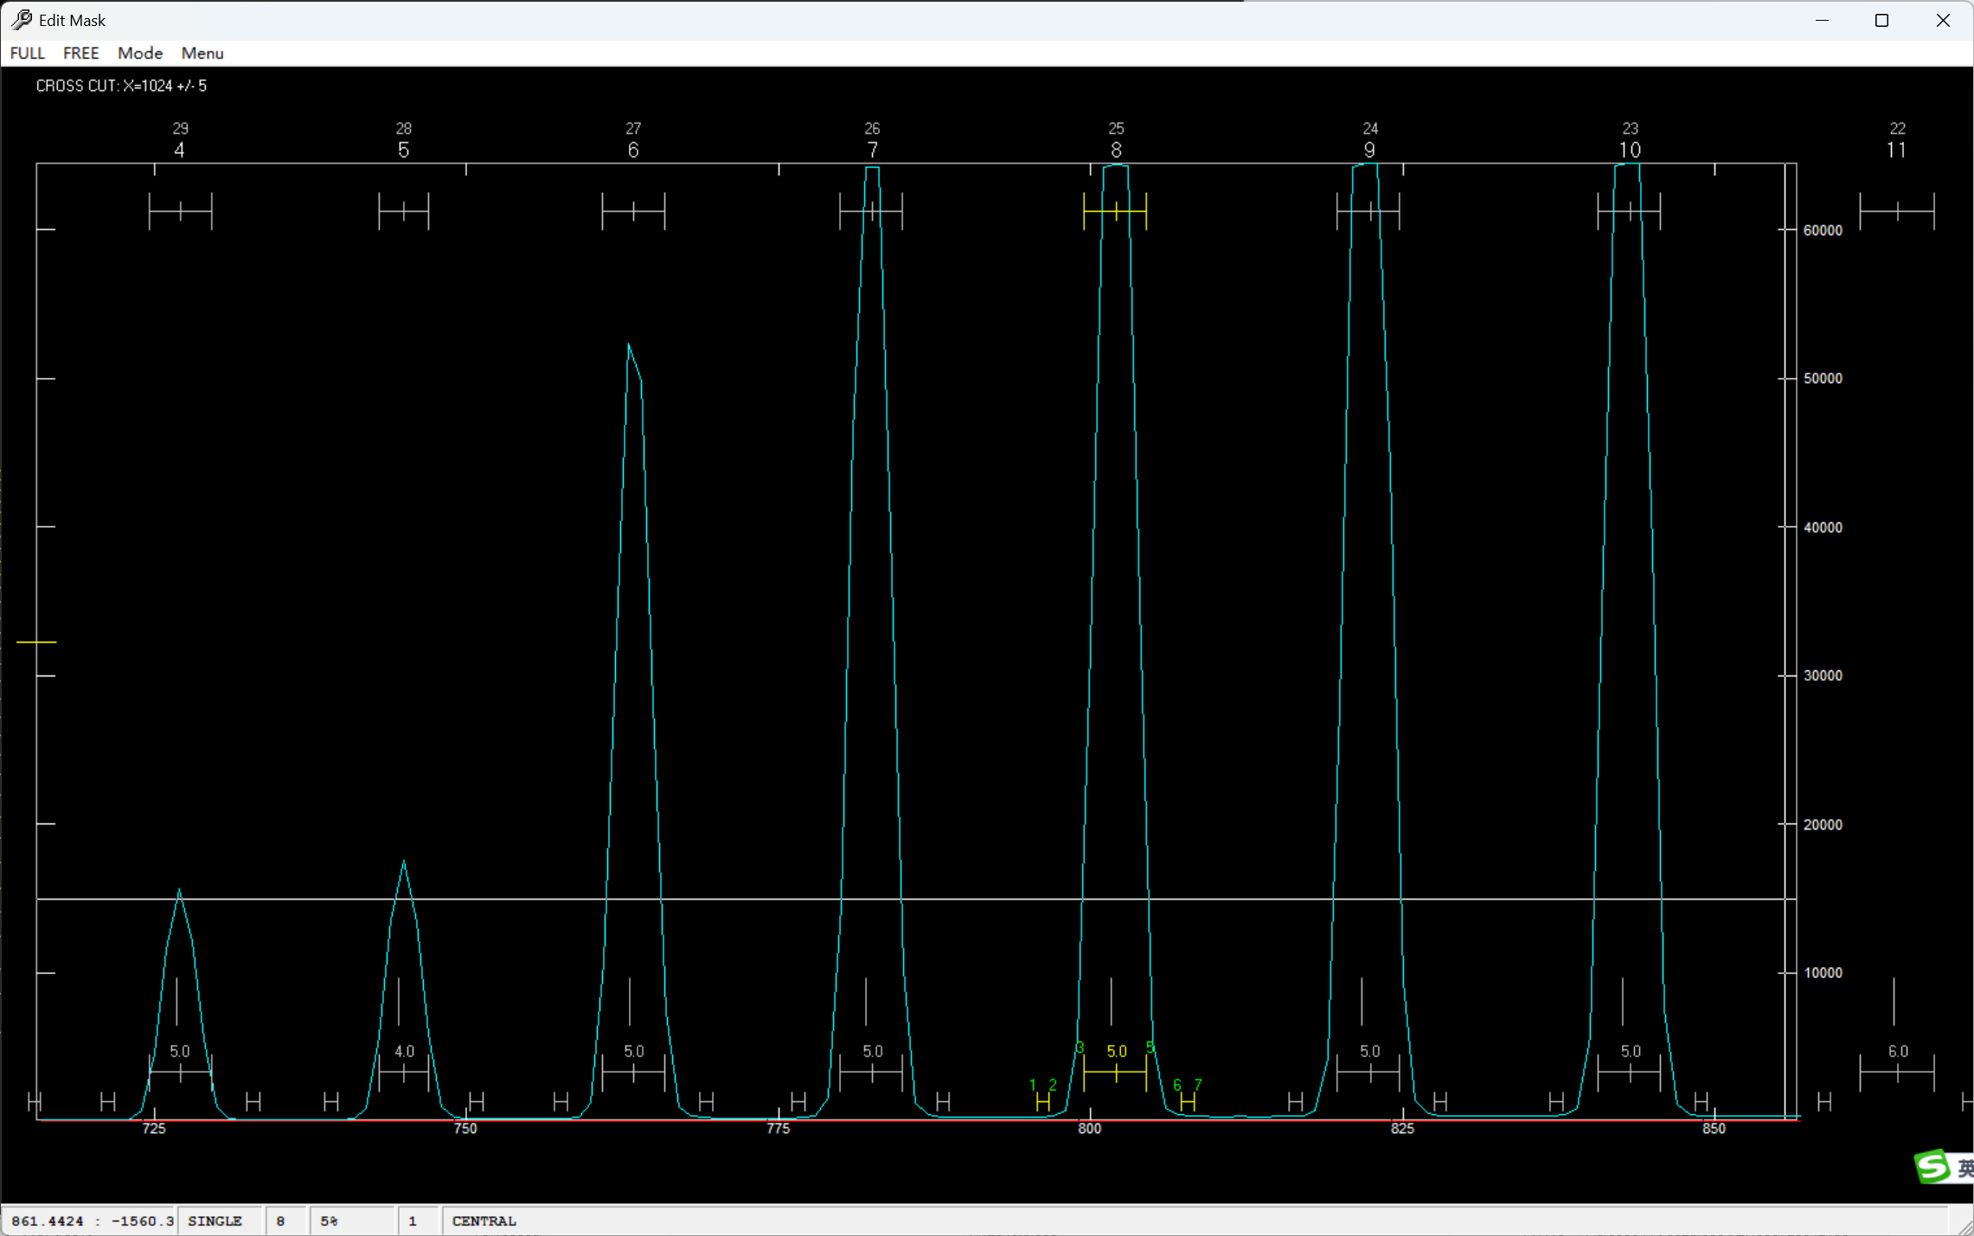Click the top aperture bracket under order 6
This screenshot has height=1236, width=1974.
(x=633, y=211)
